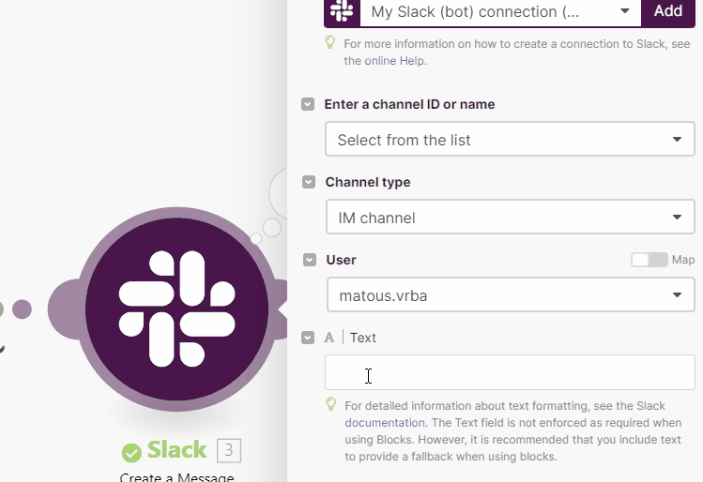Click the lightbulb hint icon under connection
Viewport: 703px width, 482px height.
pyautogui.click(x=330, y=43)
